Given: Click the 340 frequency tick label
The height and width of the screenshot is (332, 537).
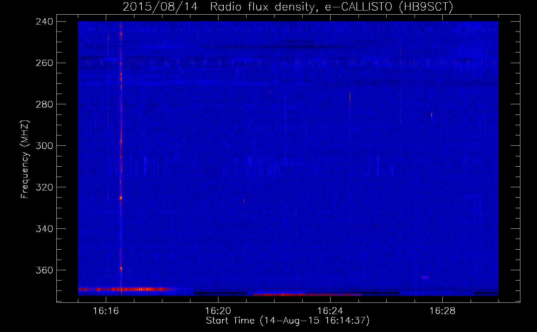Looking at the screenshot, I should pos(44,229).
